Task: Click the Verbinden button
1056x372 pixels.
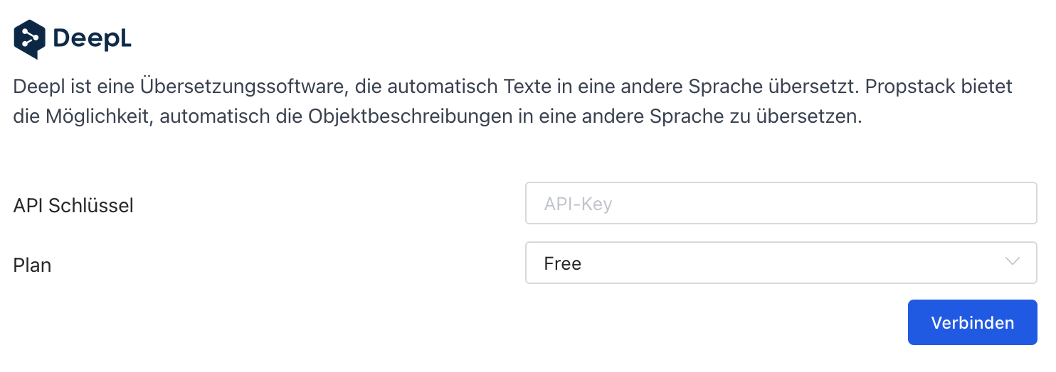Action: point(973,322)
